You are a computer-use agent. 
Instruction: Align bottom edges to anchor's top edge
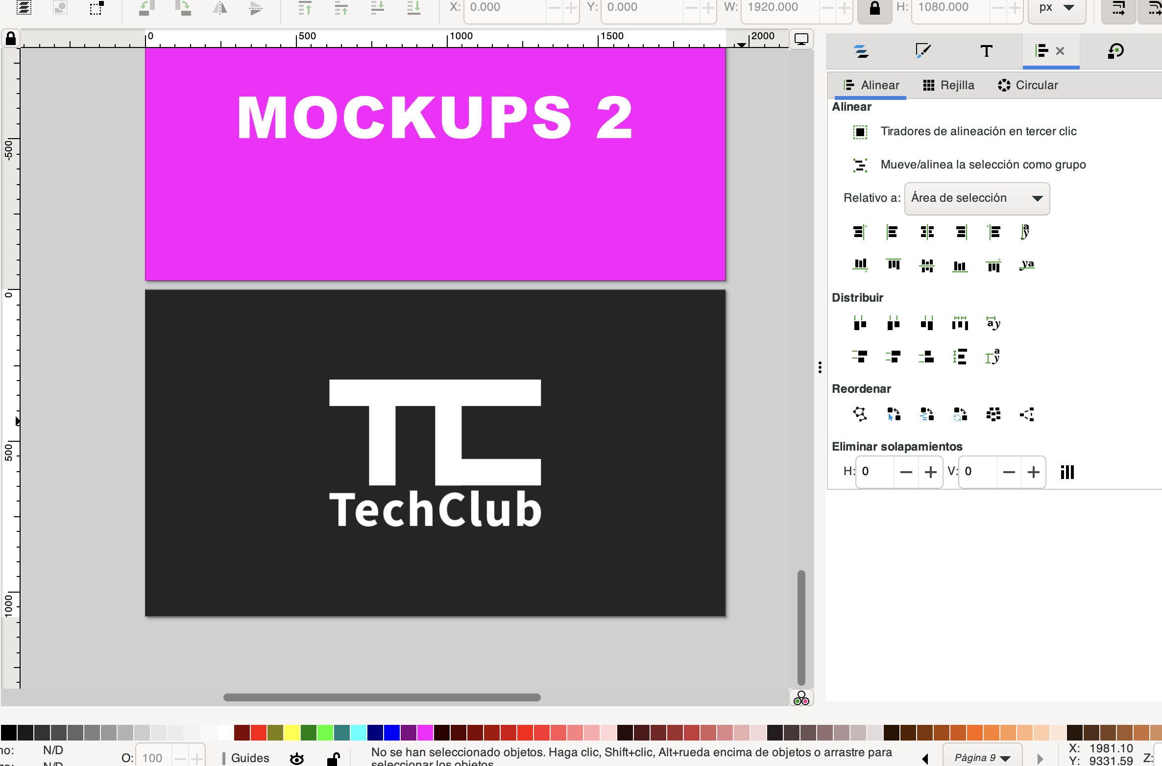coord(860,265)
